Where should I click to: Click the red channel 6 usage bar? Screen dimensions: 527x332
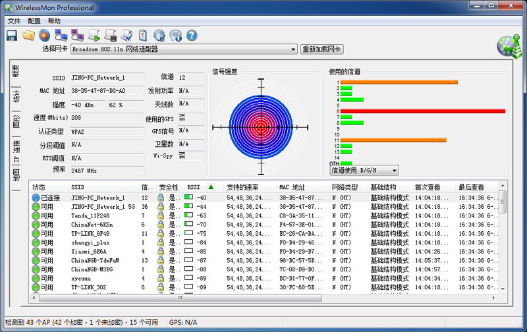pyautogui.click(x=423, y=111)
